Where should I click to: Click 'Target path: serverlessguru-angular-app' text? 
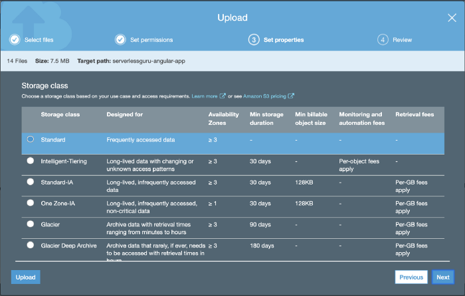point(131,61)
